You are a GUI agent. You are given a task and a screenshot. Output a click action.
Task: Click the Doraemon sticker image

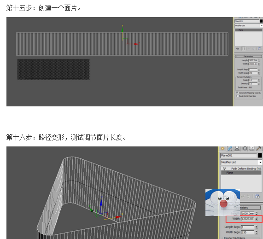(x=222, y=203)
